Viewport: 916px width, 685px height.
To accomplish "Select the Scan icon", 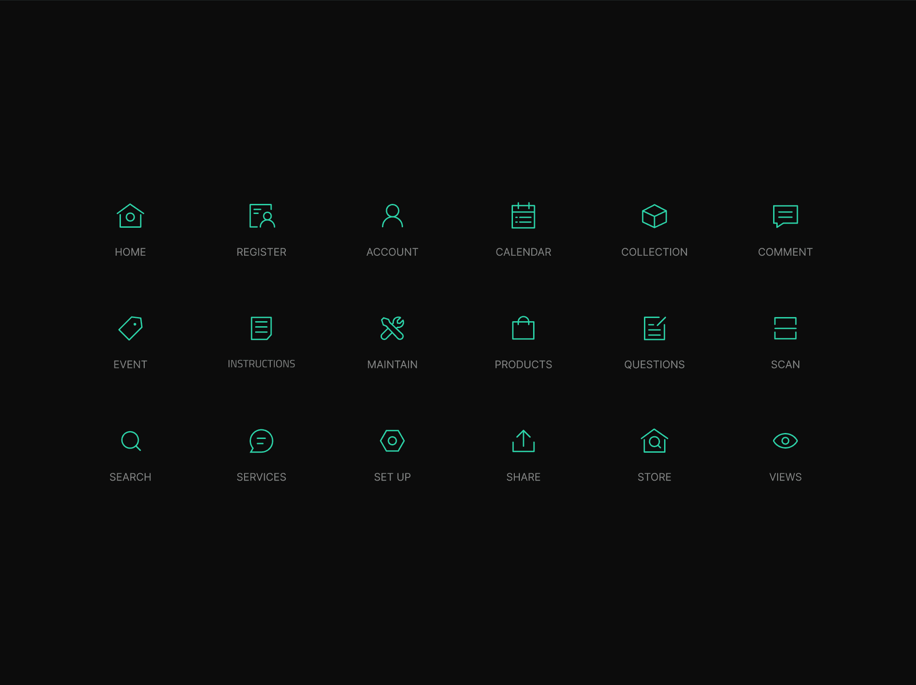I will tap(785, 328).
